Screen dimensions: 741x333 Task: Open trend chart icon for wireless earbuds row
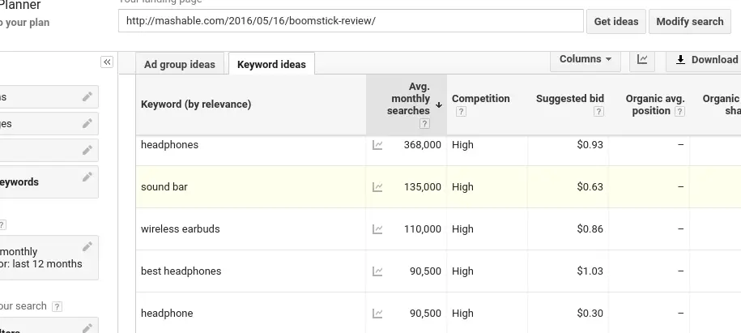(x=377, y=229)
